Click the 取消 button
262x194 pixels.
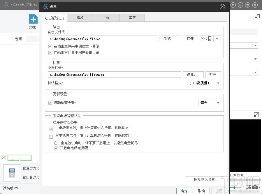[x=201, y=191]
